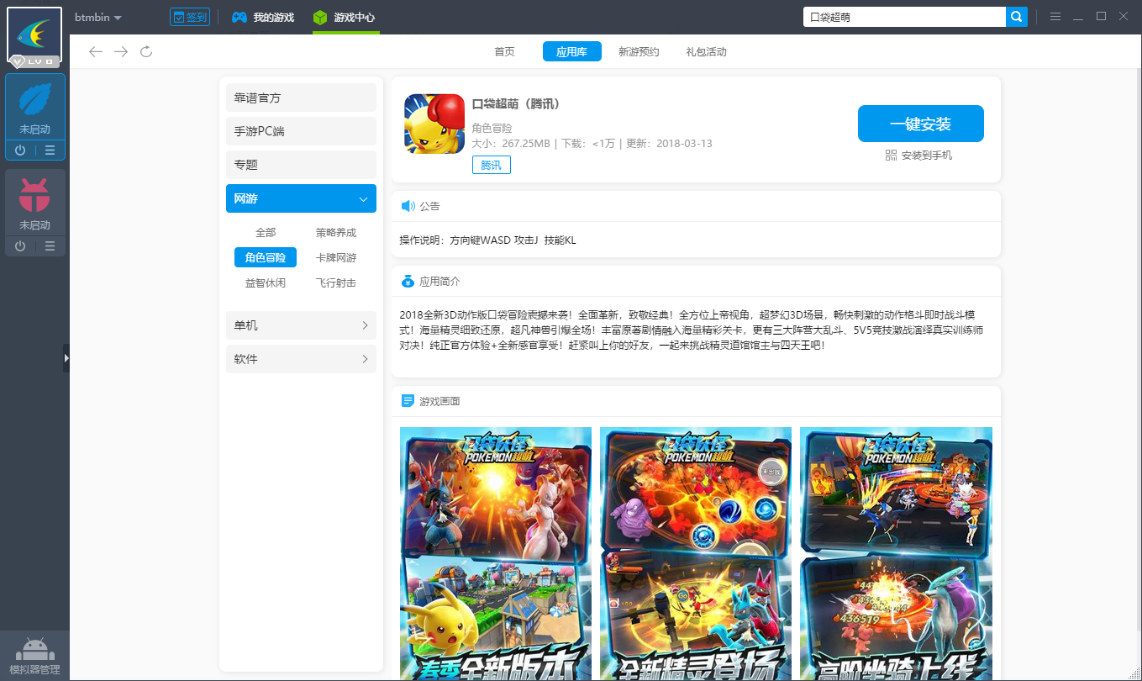Screen dimensions: 1142x681
Task: Go back with the left arrow
Action: point(96,52)
